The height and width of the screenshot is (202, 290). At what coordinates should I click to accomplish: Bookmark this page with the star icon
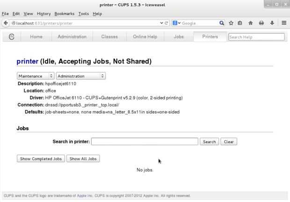(x=231, y=23)
